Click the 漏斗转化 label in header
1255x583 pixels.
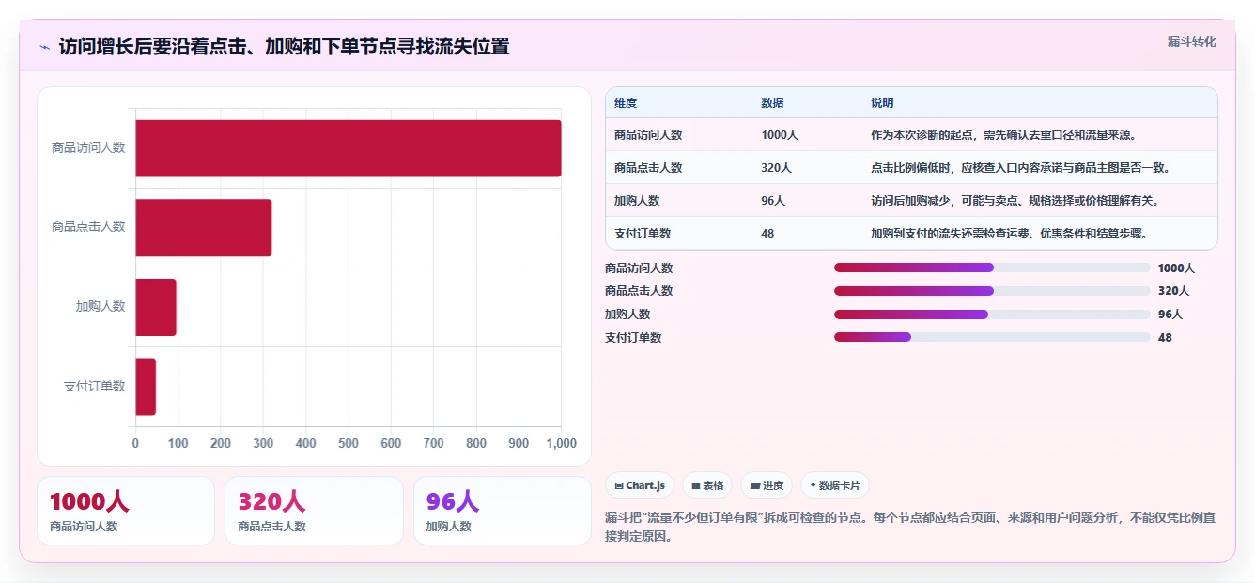pos(1192,41)
